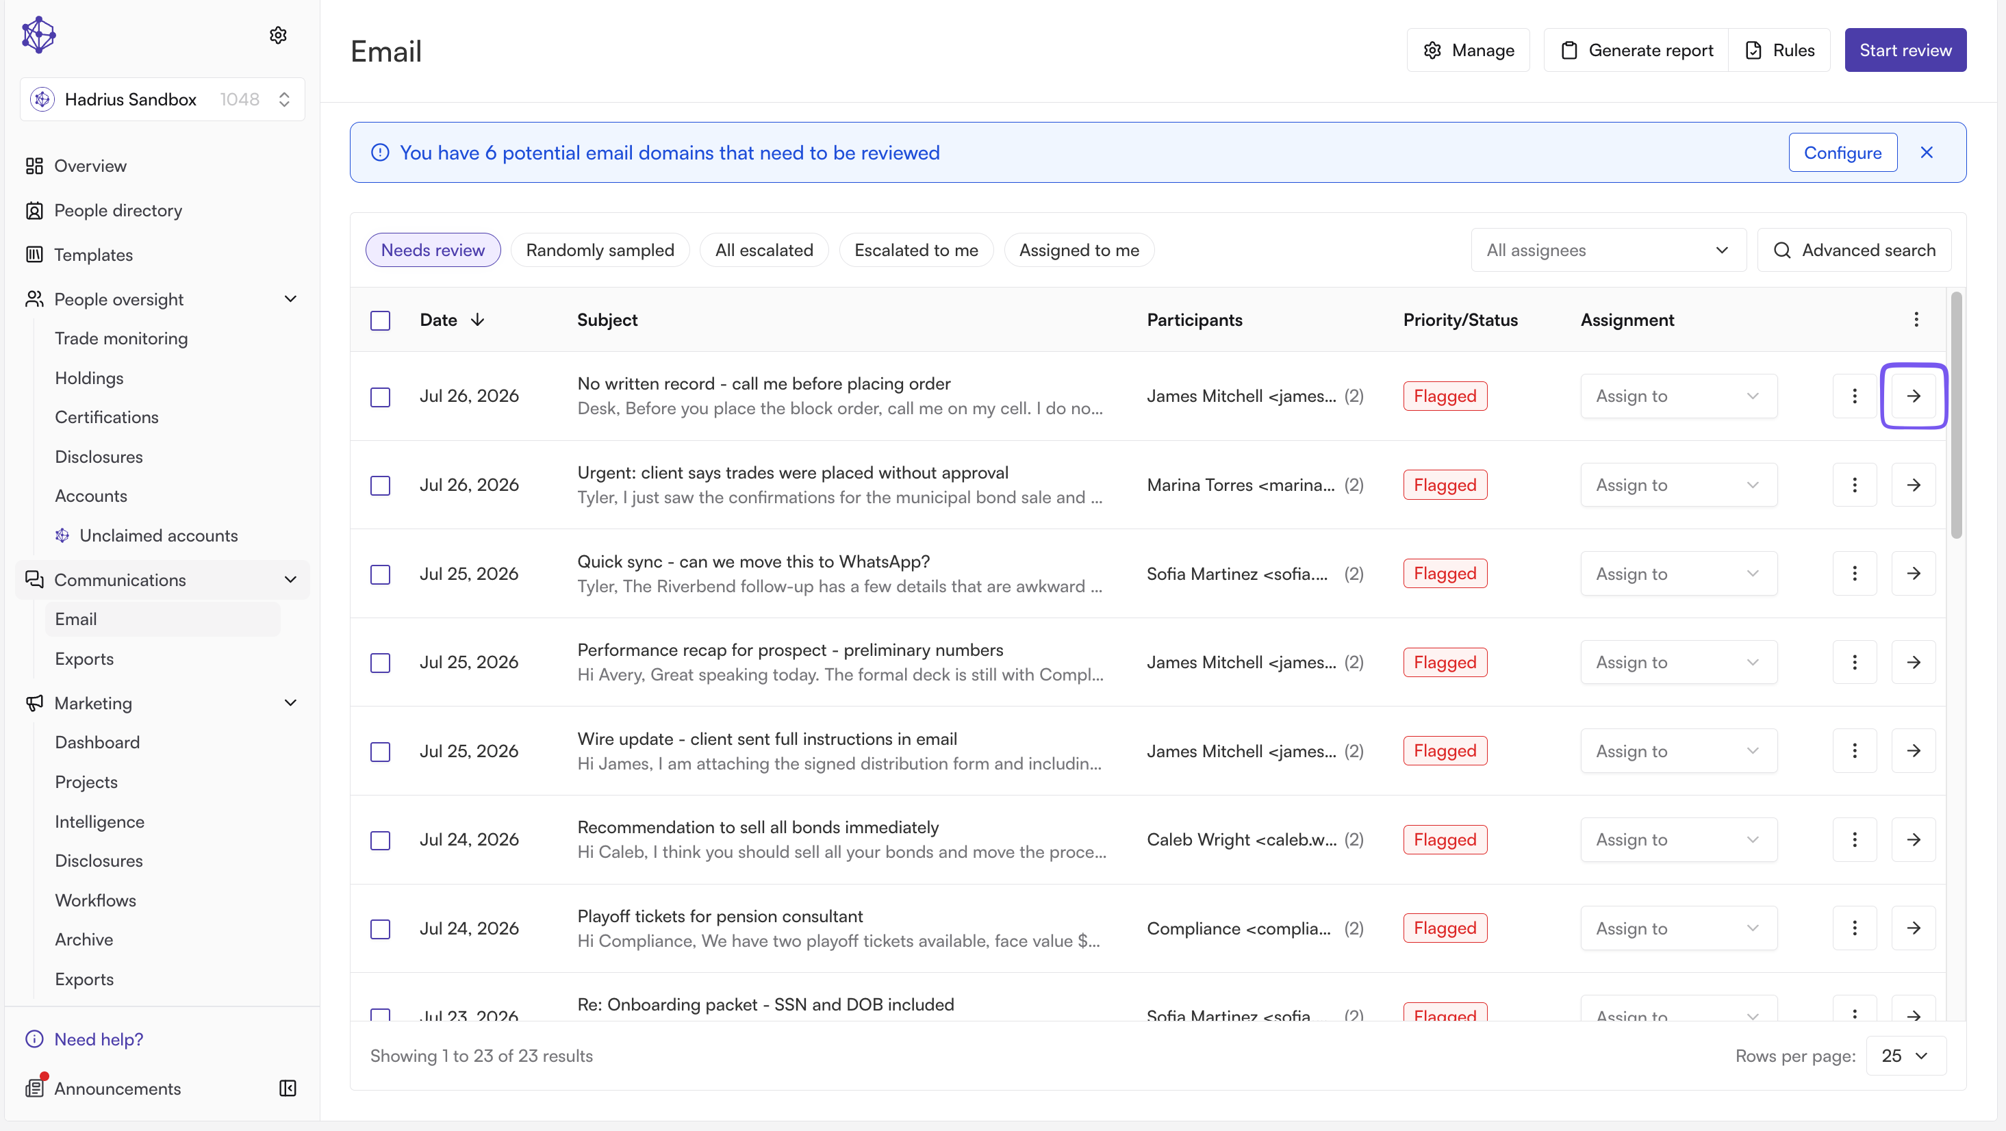Click the Start review button
This screenshot has width=2006, height=1131.
tap(1905, 50)
